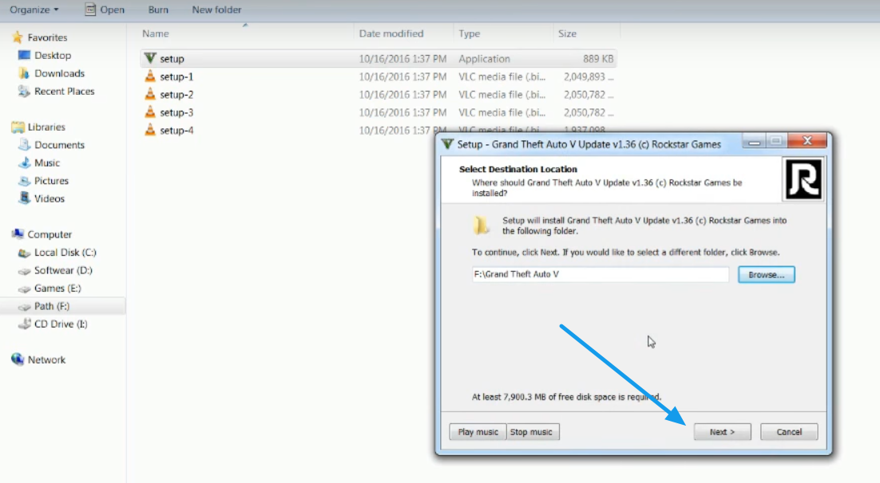880x483 pixels.
Task: Click the Rockstar Games logo in installer
Action: [x=803, y=179]
